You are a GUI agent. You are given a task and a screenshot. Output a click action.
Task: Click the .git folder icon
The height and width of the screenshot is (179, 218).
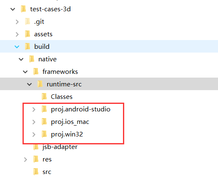pyautogui.click(x=28, y=21)
